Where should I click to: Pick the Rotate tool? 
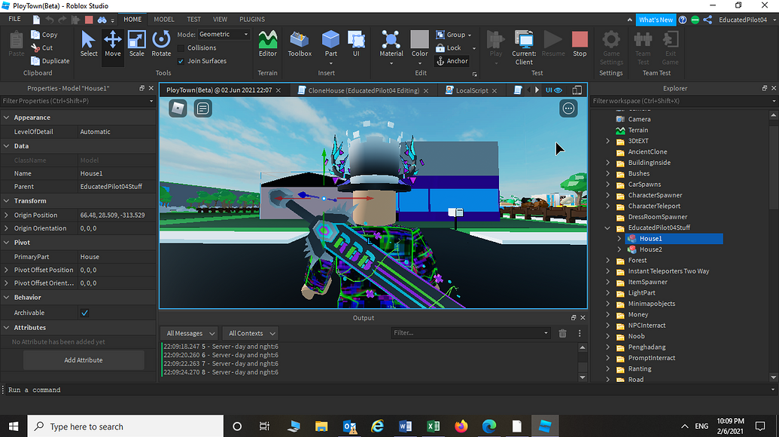[x=161, y=44]
